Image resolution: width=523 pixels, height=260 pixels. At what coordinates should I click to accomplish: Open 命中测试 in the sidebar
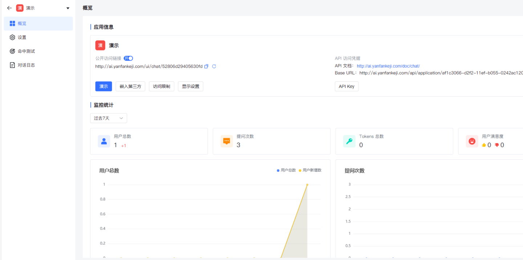click(x=38, y=51)
